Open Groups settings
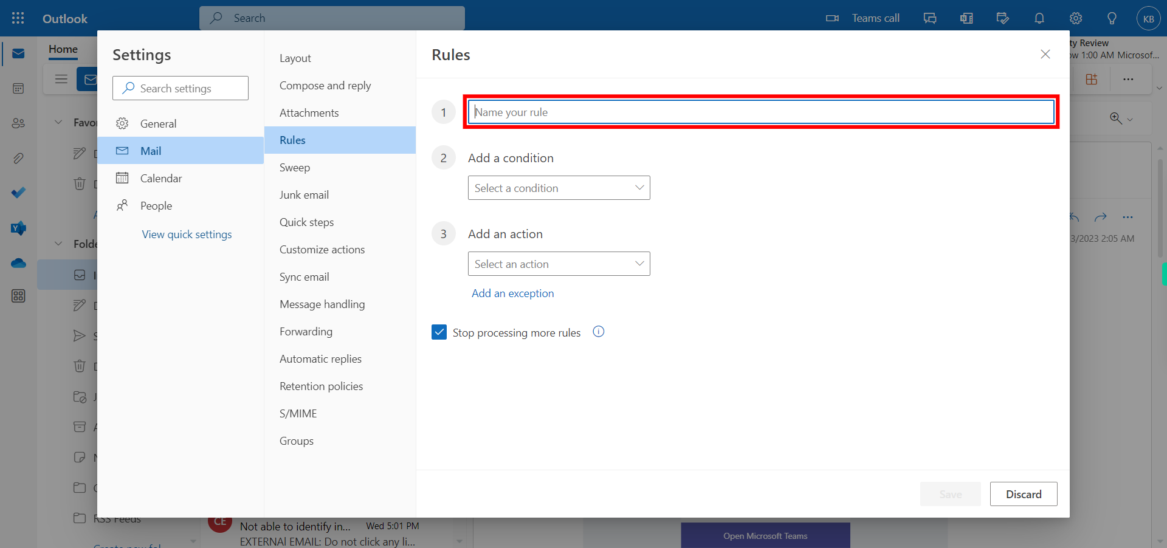Viewport: 1167px width, 548px height. point(340,441)
